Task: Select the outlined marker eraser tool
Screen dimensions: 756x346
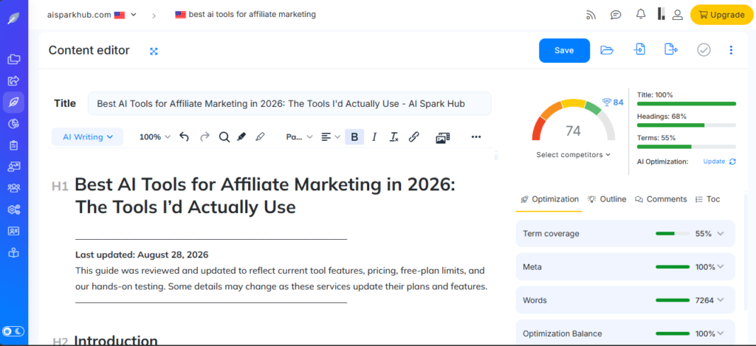Action: click(x=260, y=137)
